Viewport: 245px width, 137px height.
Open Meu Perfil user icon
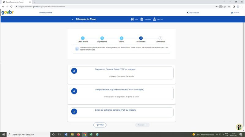(154, 19)
